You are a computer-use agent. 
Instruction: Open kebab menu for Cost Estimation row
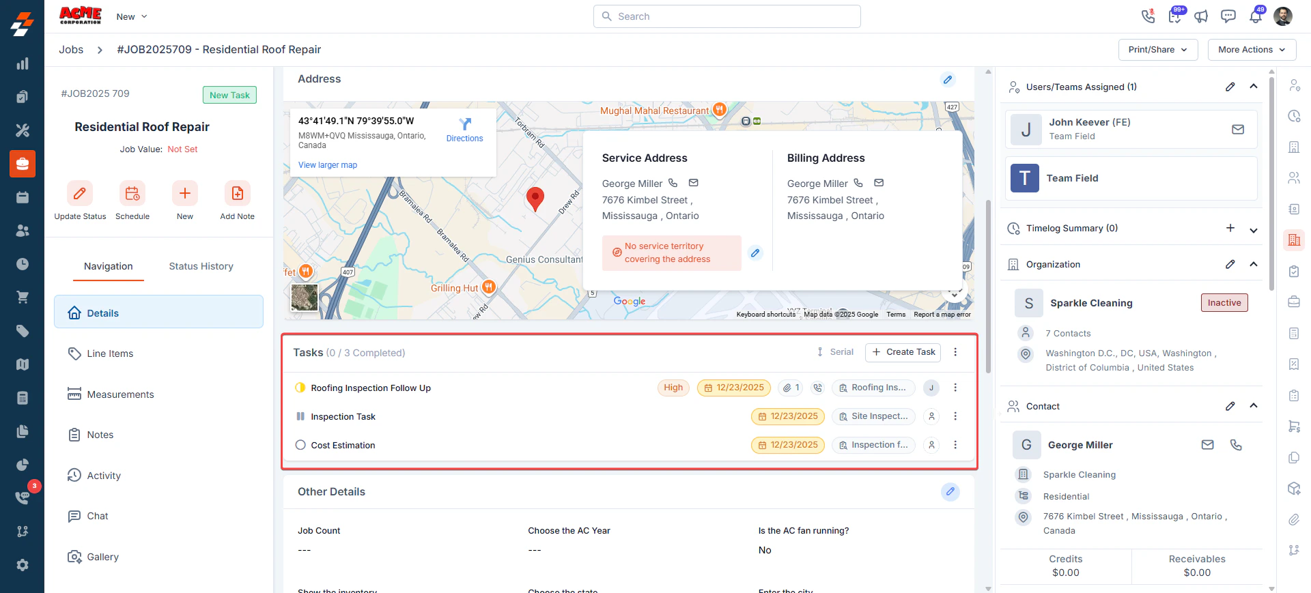(x=955, y=445)
